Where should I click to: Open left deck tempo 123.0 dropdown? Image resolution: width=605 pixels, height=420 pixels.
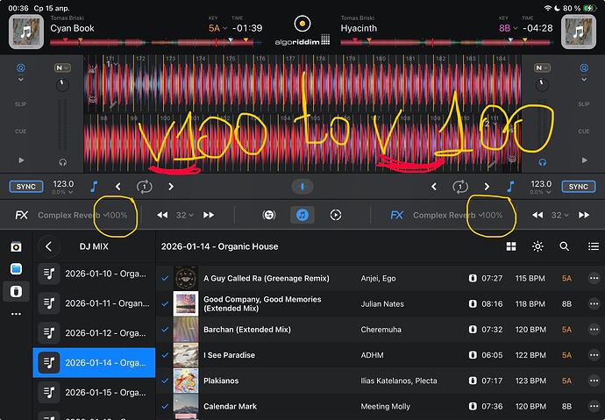(63, 188)
